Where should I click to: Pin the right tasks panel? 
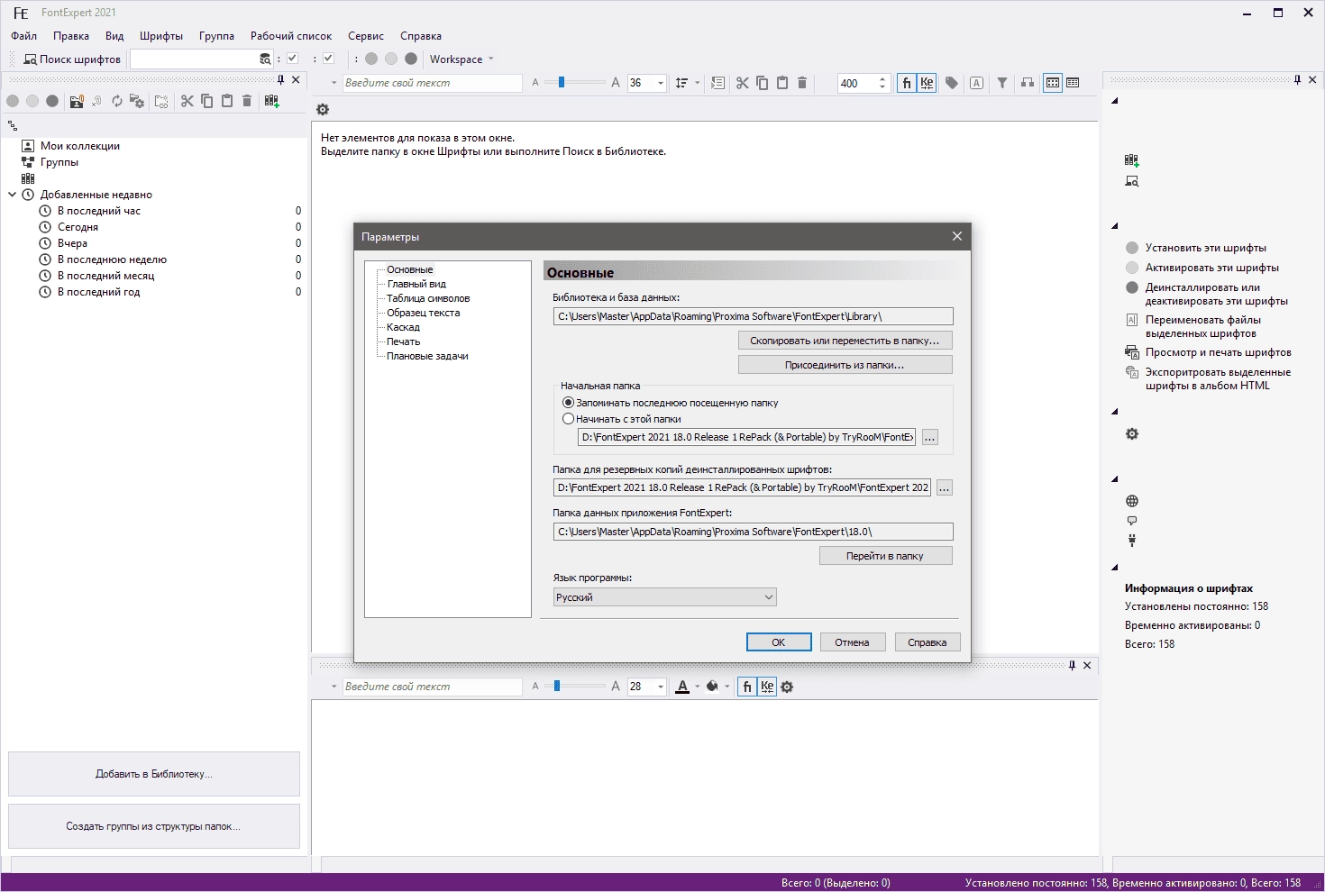point(1297,80)
